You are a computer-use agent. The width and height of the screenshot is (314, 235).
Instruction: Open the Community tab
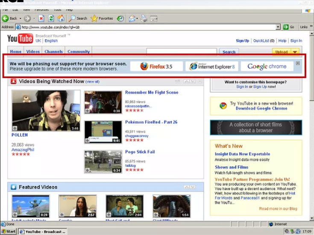[x=79, y=52]
